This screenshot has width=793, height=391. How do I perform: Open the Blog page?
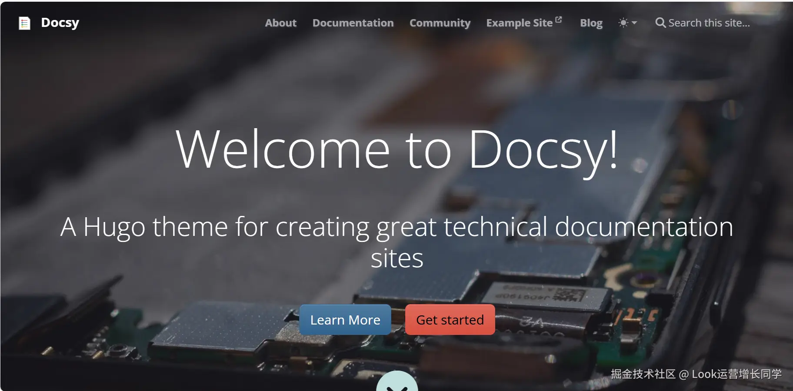click(x=591, y=23)
